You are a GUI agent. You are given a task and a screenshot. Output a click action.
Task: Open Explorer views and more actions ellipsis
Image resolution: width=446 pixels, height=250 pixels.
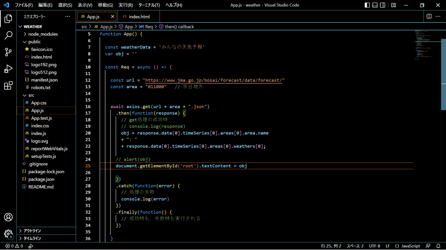point(67,17)
